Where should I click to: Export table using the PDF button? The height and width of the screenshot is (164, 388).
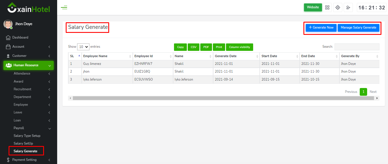[206, 47]
